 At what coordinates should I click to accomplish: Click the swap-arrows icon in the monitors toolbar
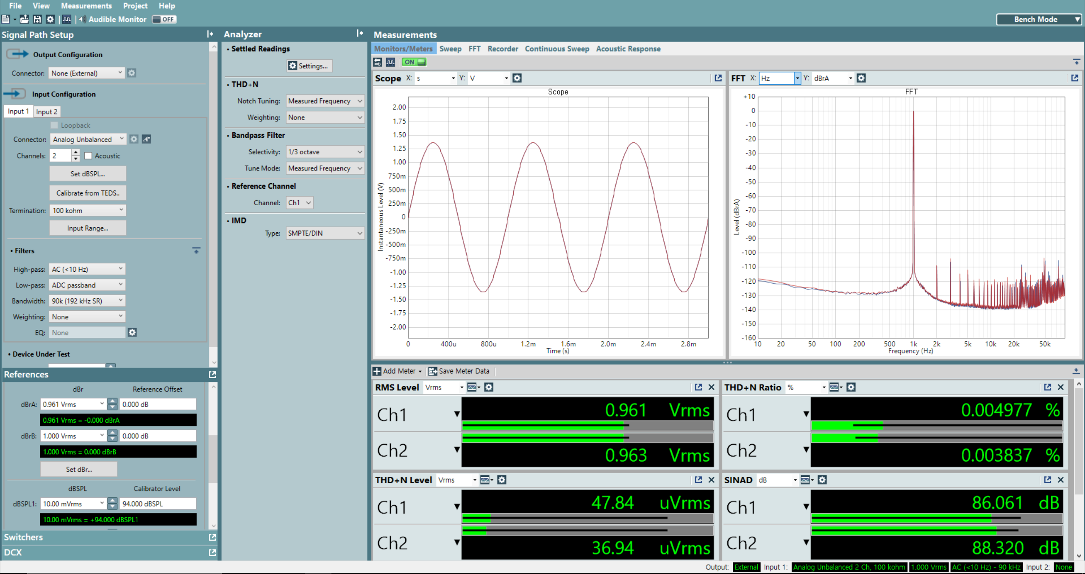377,62
